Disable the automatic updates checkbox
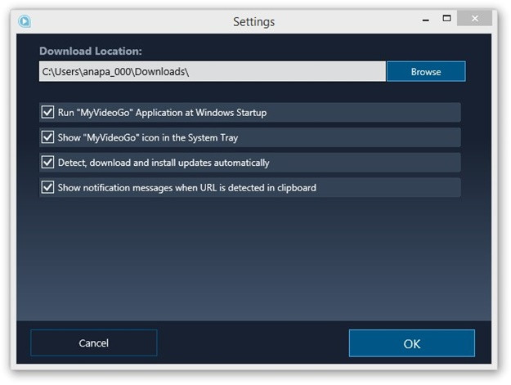Screen dimensions: 511x385 pos(47,162)
